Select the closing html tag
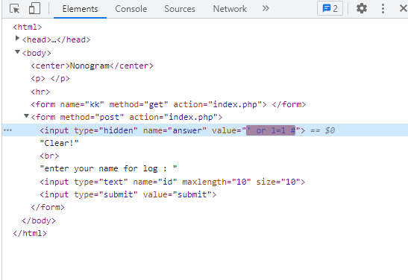This screenshot has width=408, height=280. pyautogui.click(x=30, y=233)
